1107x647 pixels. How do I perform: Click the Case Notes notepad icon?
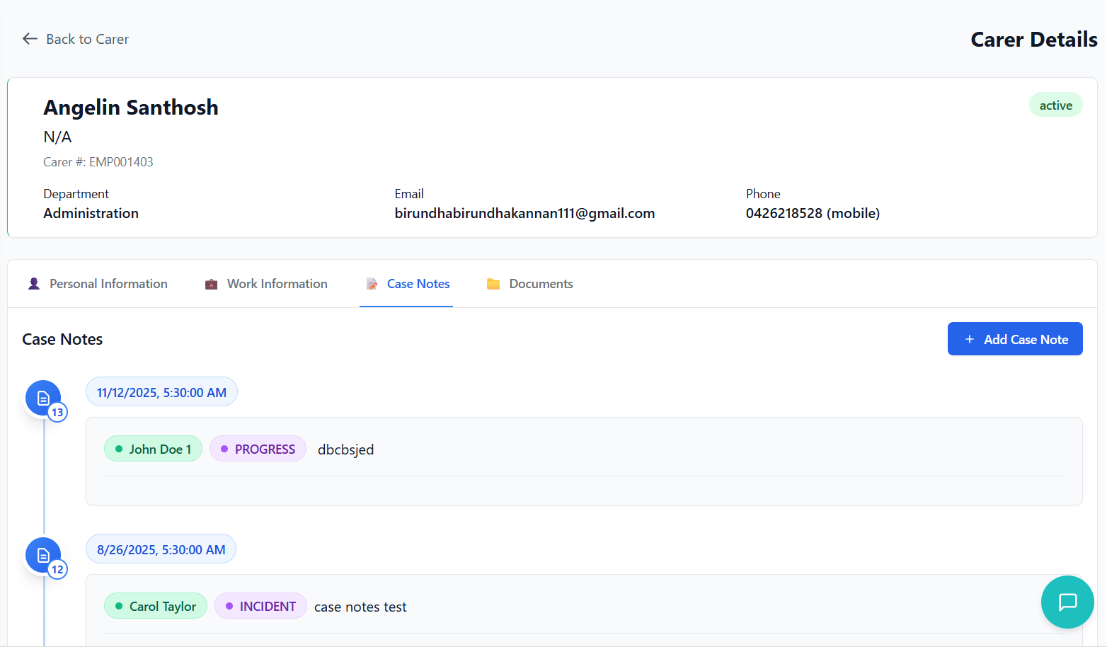372,284
